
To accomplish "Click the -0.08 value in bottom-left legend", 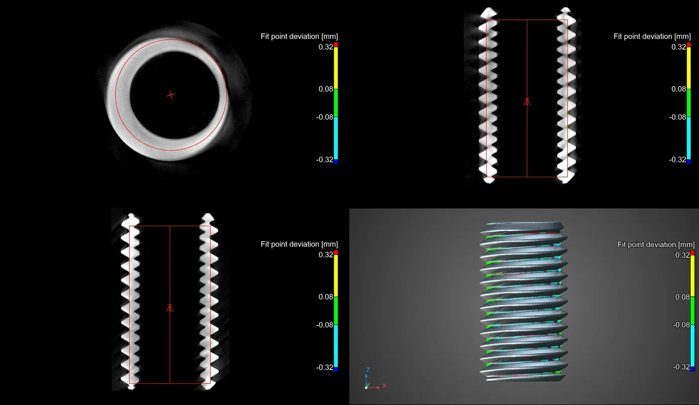I will (325, 325).
